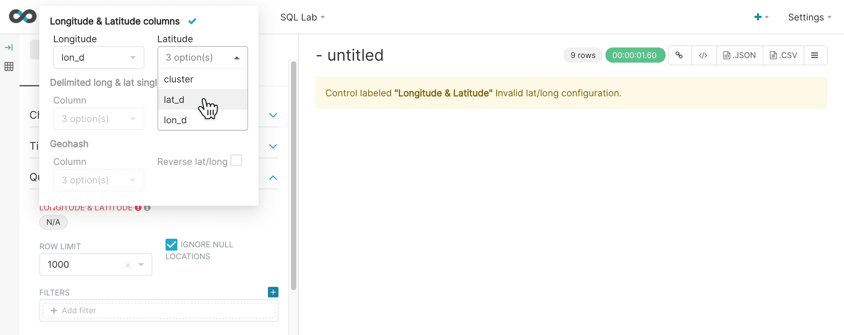This screenshot has height=335, width=844.
Task: Select cluster from the Latitude options
Action: coord(203,79)
